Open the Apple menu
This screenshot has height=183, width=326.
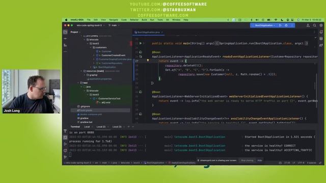pos(66,20)
